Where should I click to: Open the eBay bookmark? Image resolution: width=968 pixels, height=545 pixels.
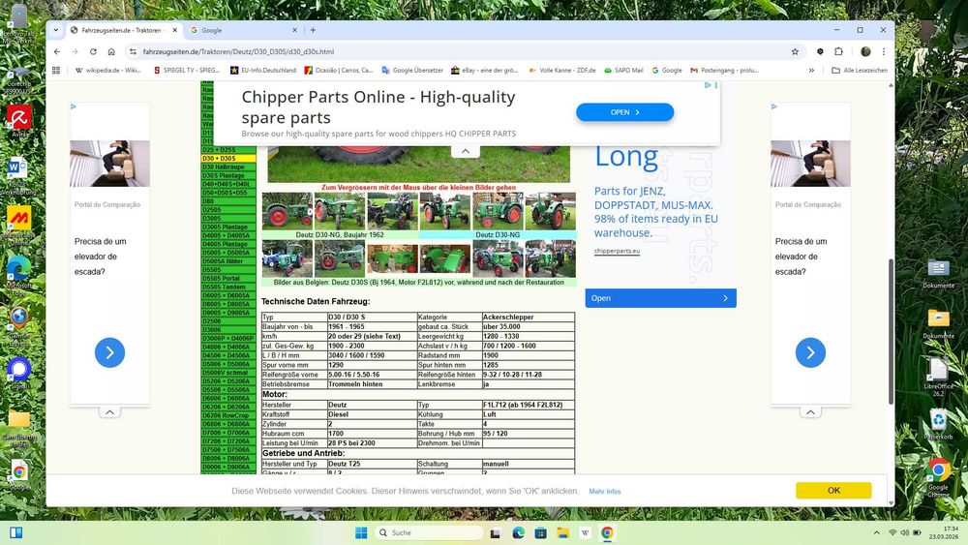pos(485,71)
